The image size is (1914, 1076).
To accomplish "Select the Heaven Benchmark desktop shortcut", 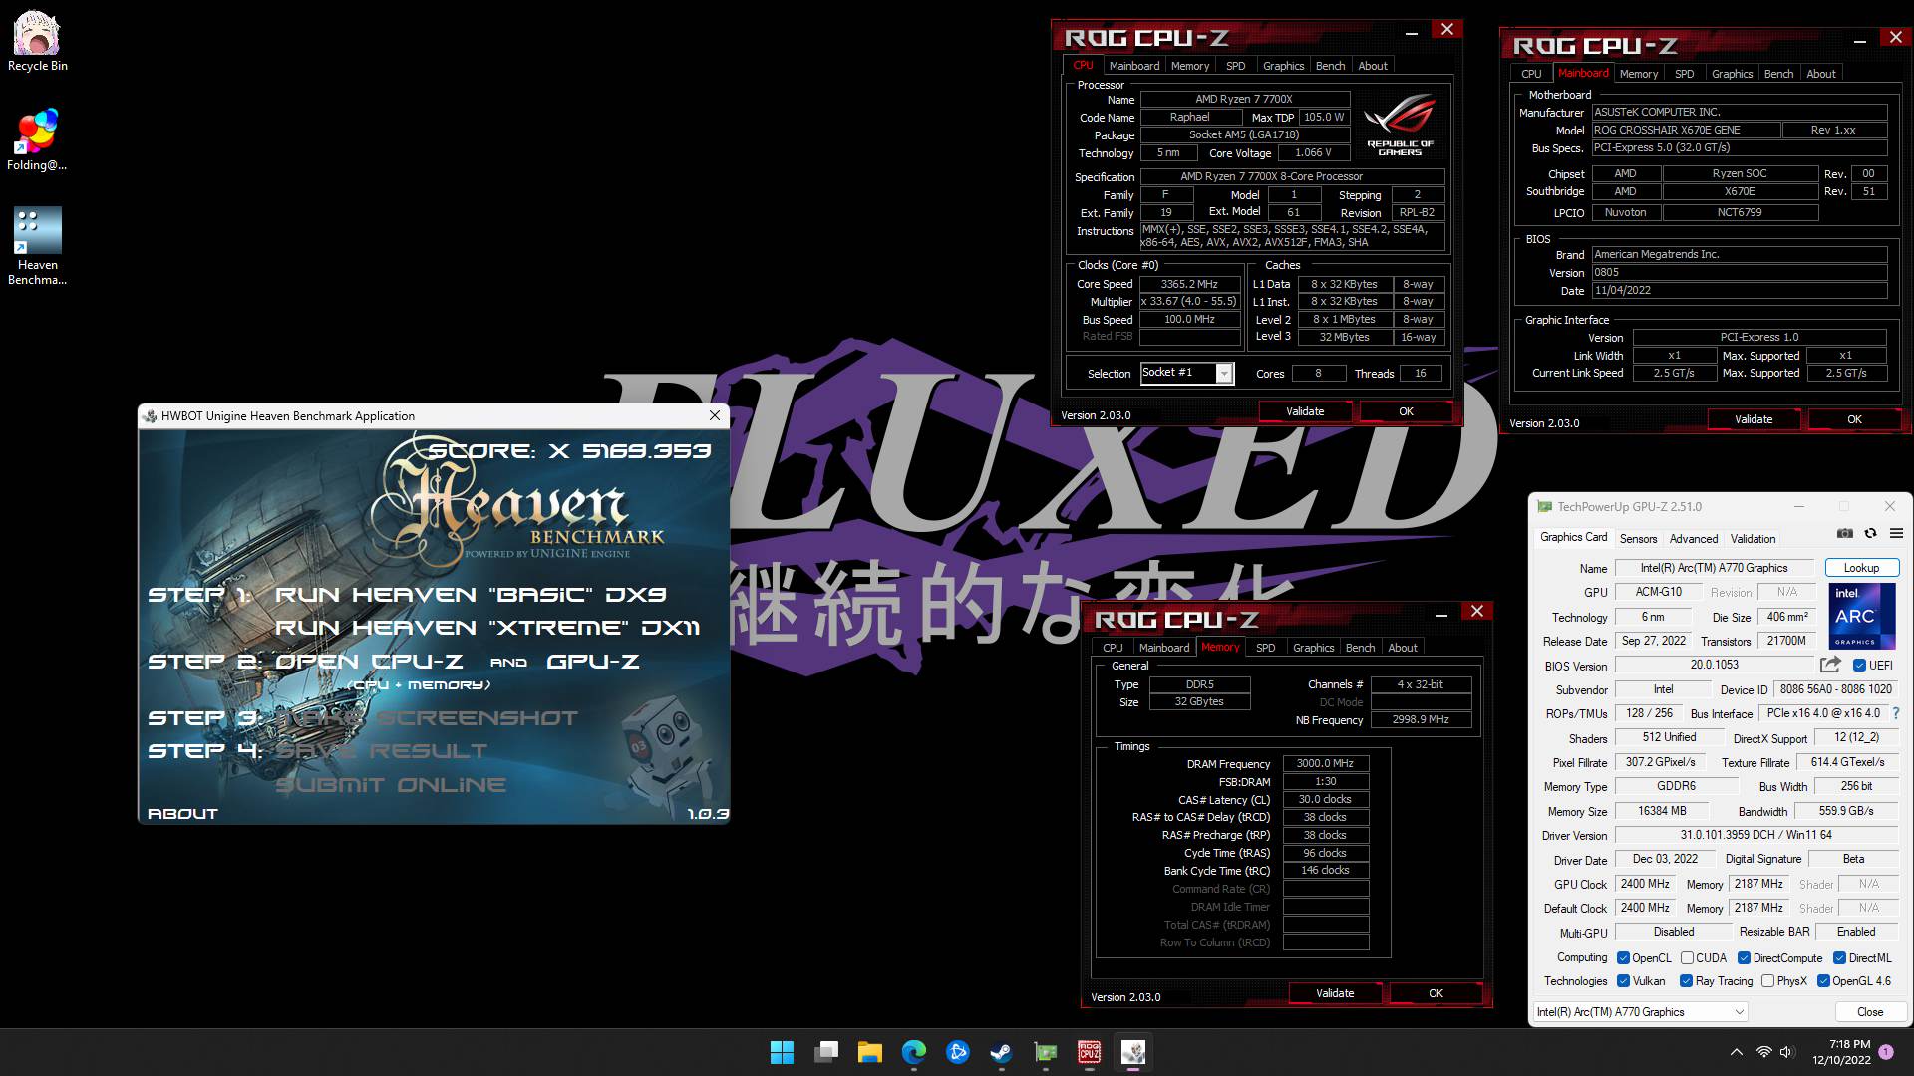I will point(37,246).
